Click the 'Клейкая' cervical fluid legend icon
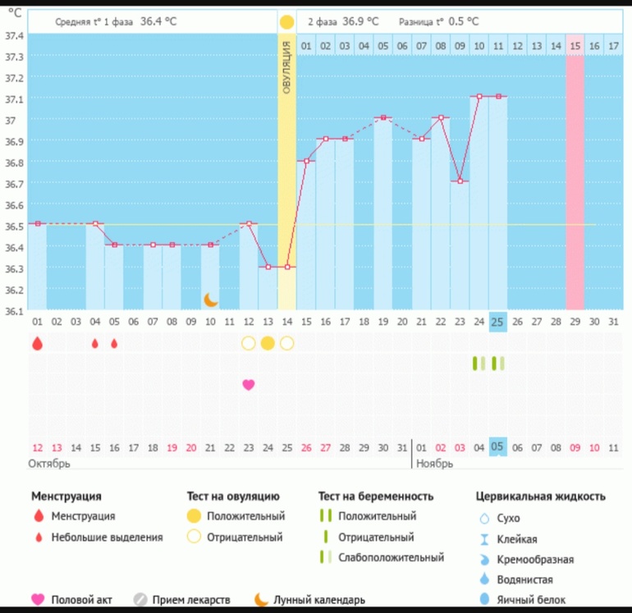632x613 pixels. [483, 539]
